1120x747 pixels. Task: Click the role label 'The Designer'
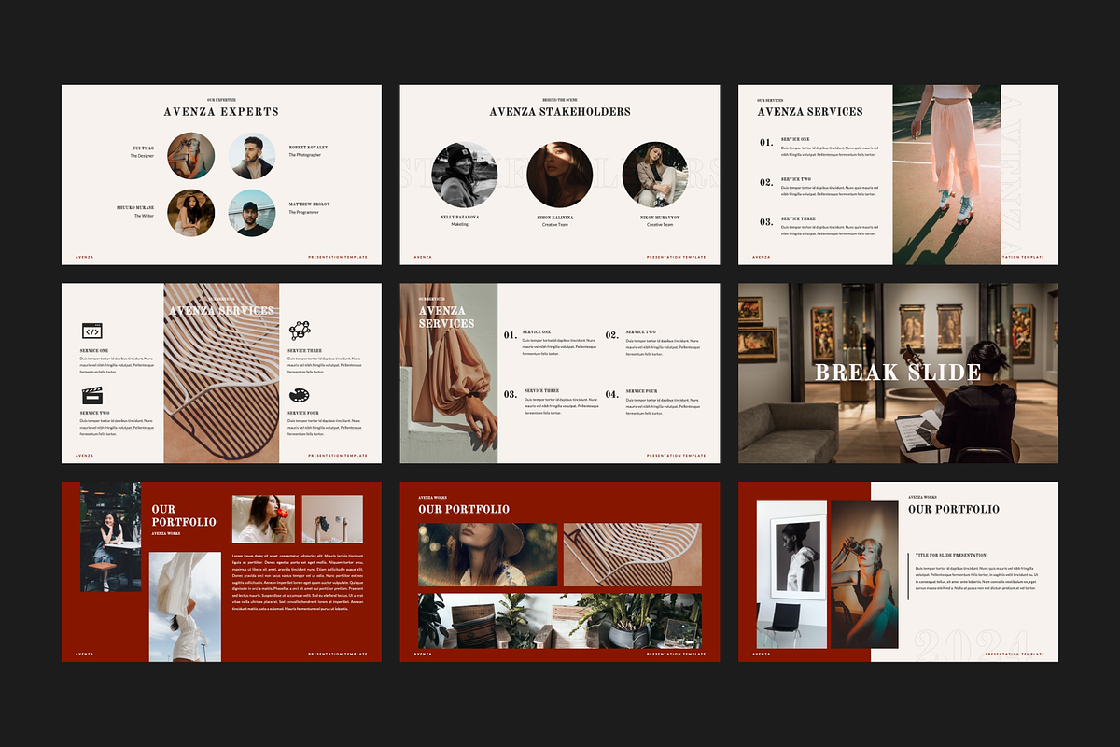(x=142, y=155)
